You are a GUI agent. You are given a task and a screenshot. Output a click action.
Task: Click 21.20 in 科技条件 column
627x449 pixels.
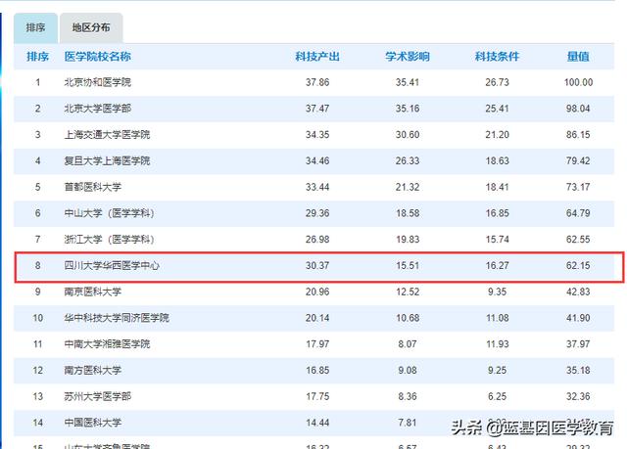pos(497,134)
